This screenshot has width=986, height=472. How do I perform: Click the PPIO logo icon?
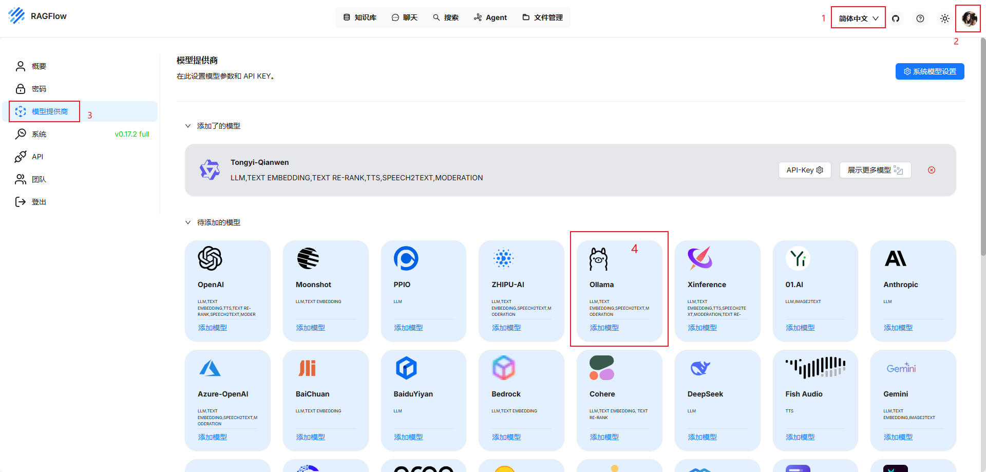coord(406,258)
